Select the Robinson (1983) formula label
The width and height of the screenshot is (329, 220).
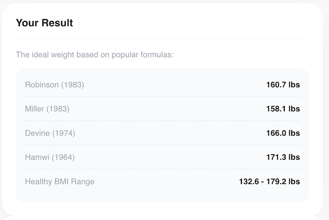click(x=55, y=85)
